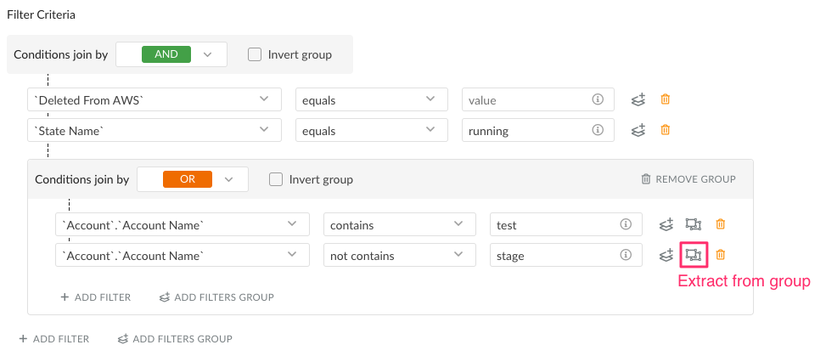
Task: Delete the 'not contains stage' filter
Action: coord(721,255)
